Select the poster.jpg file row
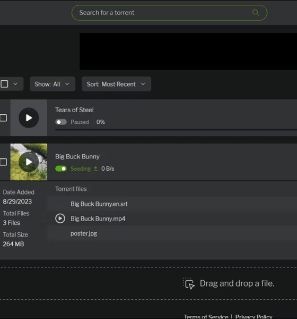Screen dimensions: 297x319 pyautogui.click(x=172, y=233)
